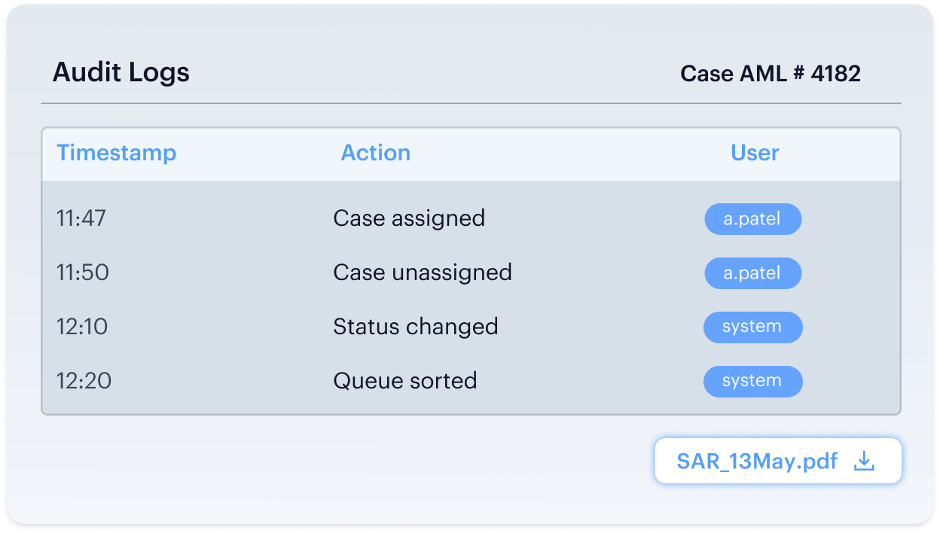The height and width of the screenshot is (533, 940).
Task: Click the 11:47 timestamp
Action: (81, 219)
